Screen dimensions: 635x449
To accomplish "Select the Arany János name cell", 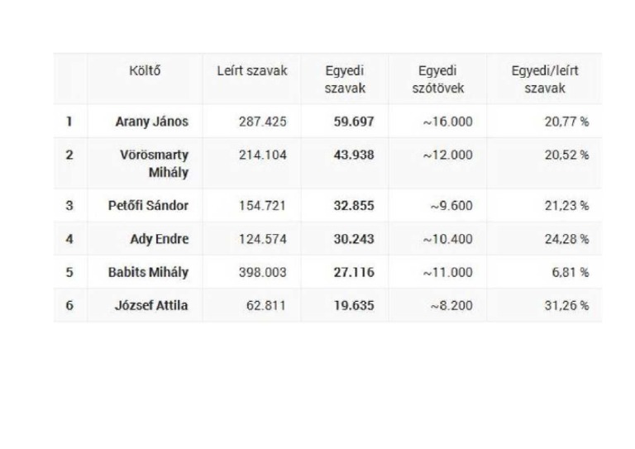I will pyautogui.click(x=152, y=122).
